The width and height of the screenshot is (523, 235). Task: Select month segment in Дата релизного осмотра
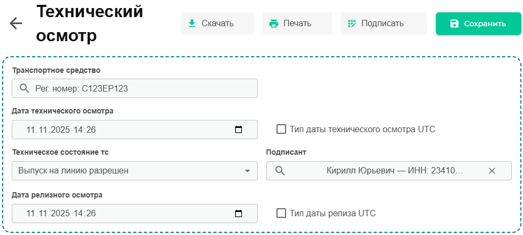click(x=43, y=214)
